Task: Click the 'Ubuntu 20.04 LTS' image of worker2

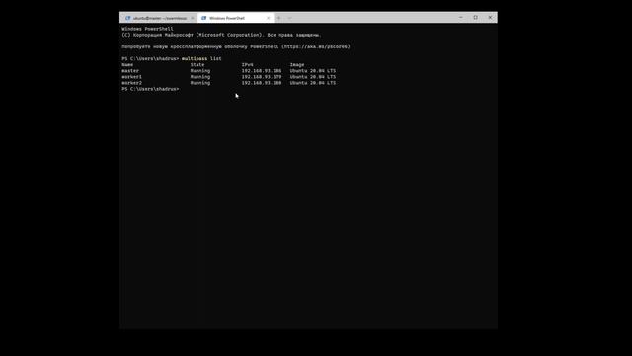Action: point(313,83)
